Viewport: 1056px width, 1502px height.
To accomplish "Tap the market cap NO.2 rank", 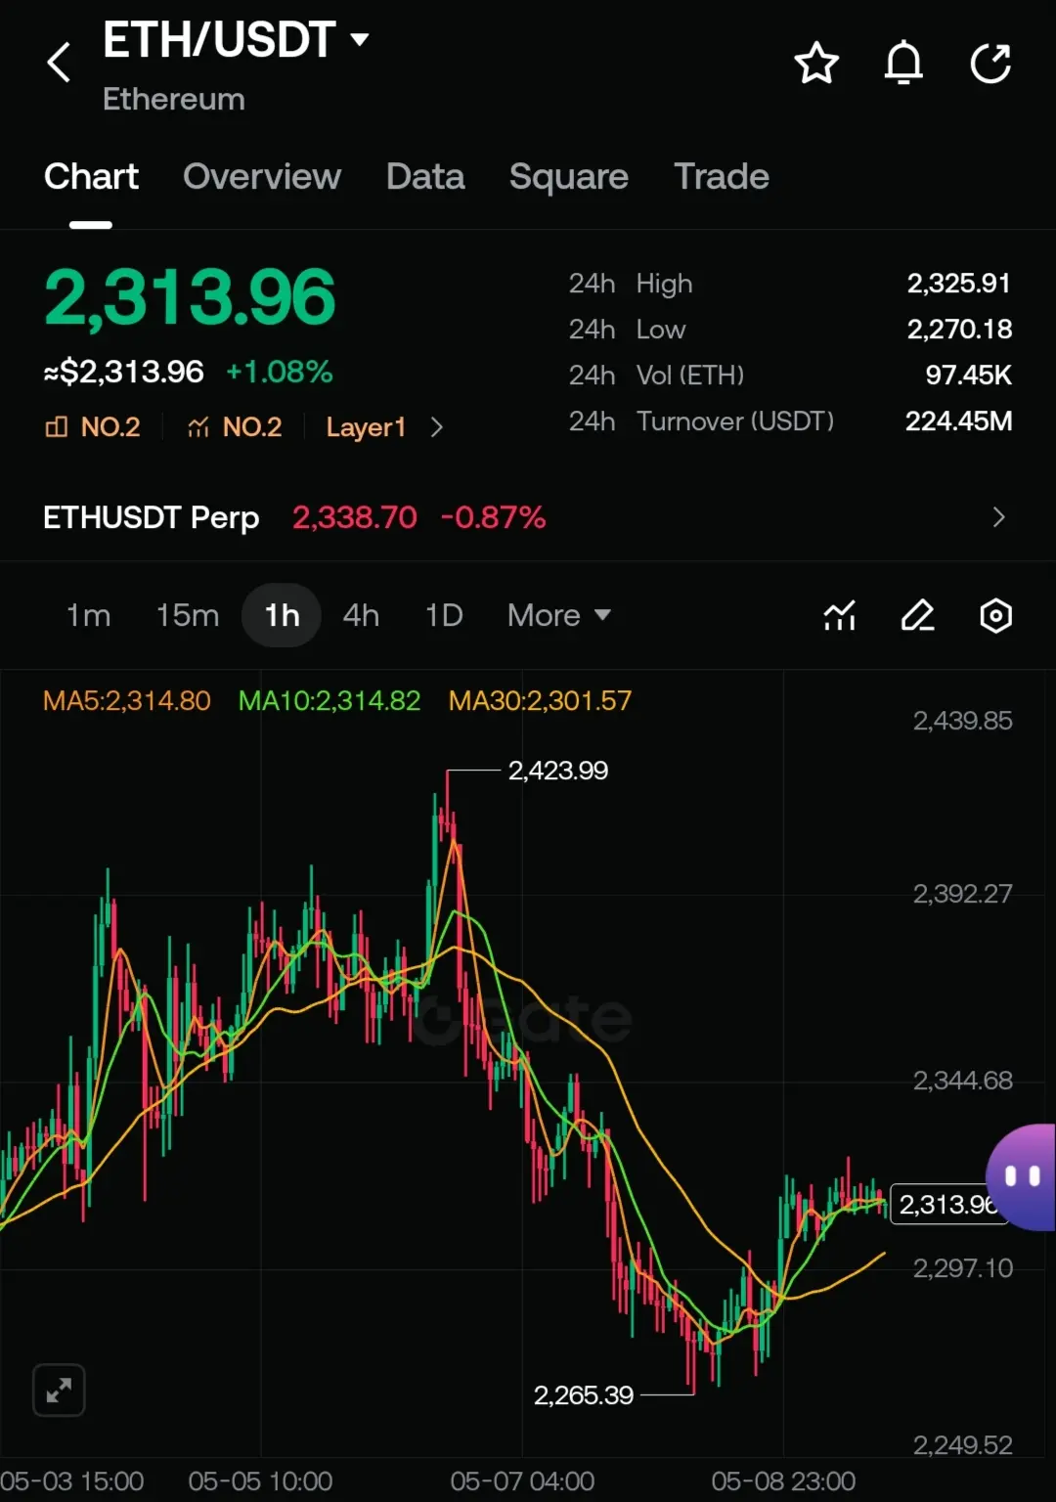I will [93, 427].
